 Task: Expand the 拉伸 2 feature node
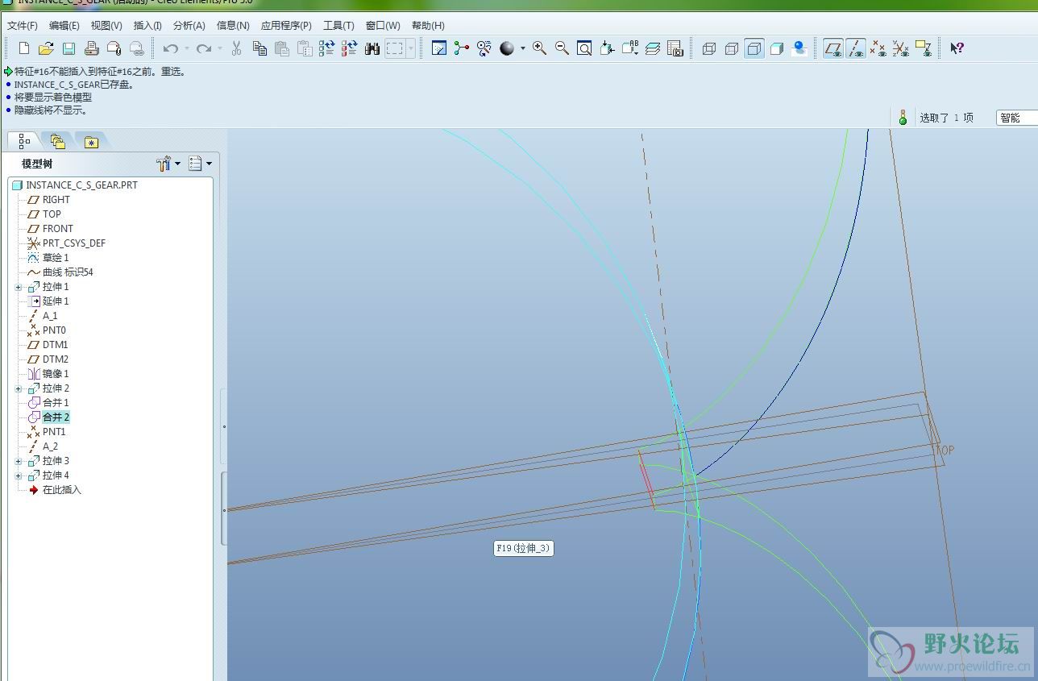coord(18,388)
